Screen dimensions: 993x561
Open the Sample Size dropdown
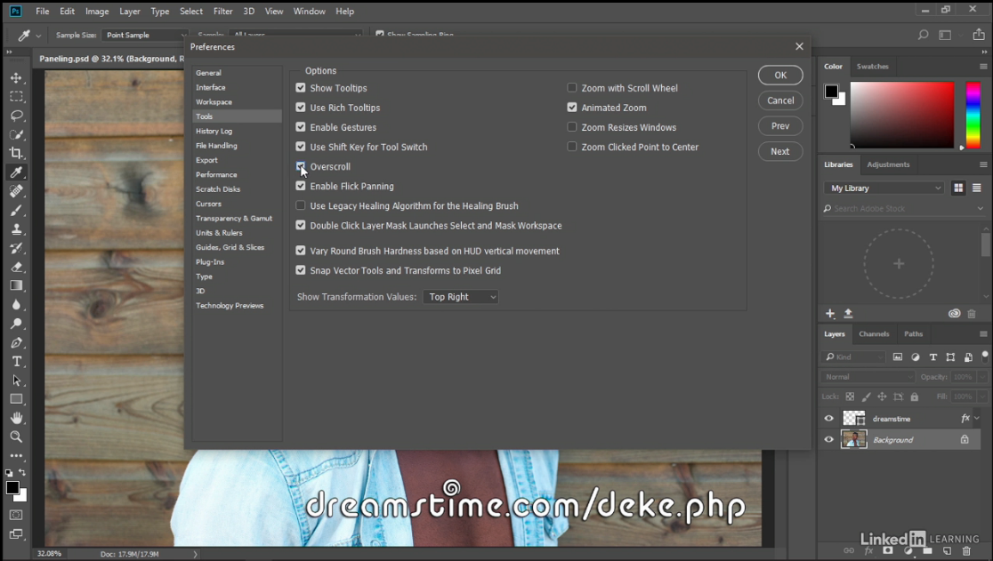tap(145, 36)
